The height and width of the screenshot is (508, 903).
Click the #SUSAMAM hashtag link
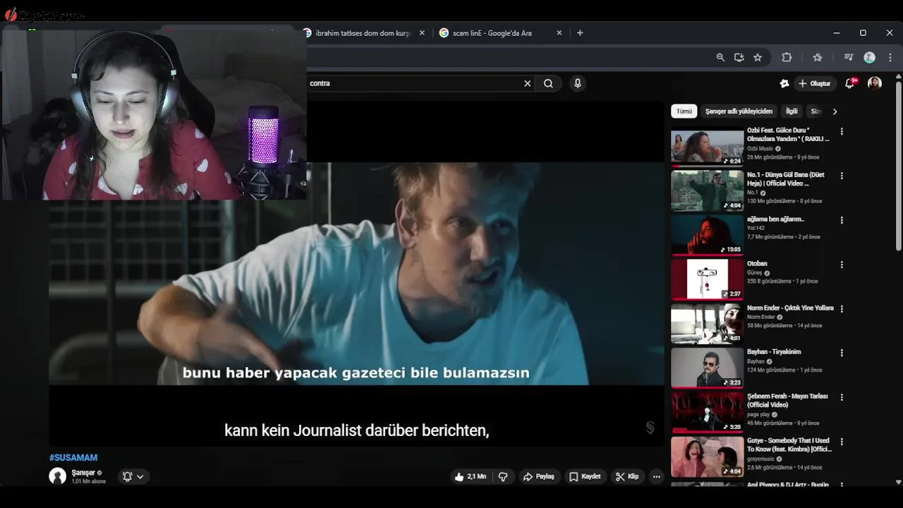(x=73, y=458)
